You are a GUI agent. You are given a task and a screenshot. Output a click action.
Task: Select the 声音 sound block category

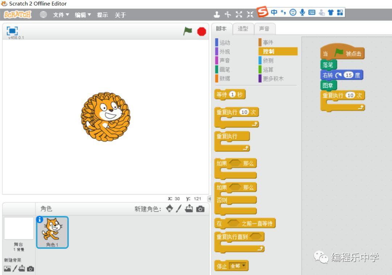click(225, 61)
